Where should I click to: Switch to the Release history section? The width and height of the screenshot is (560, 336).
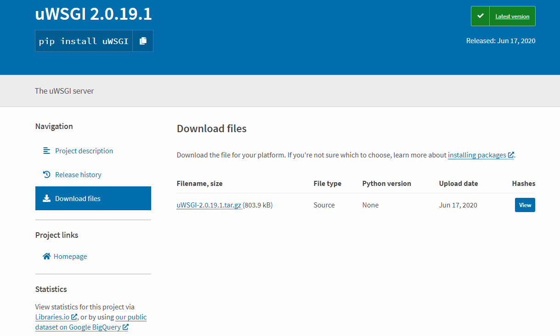(78, 174)
